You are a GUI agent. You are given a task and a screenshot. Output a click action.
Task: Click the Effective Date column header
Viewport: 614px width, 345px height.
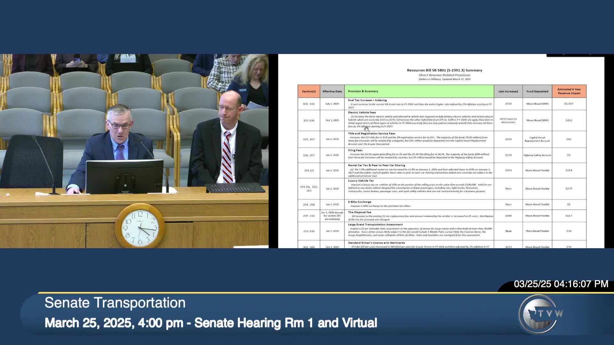click(332, 91)
